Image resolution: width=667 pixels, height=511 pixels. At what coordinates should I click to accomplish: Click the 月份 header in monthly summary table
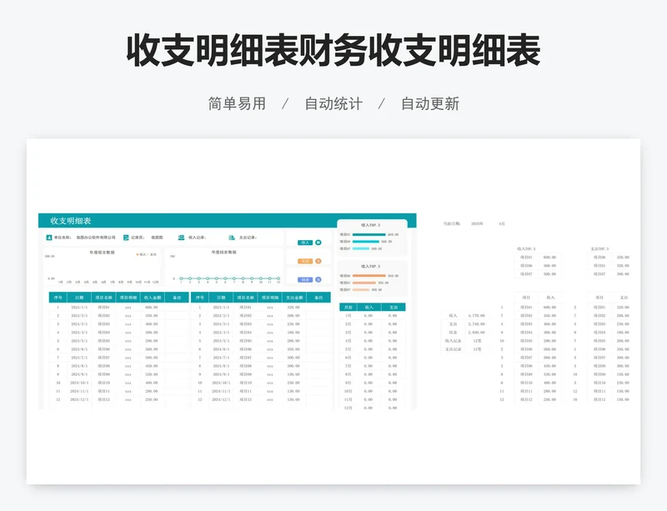click(348, 308)
